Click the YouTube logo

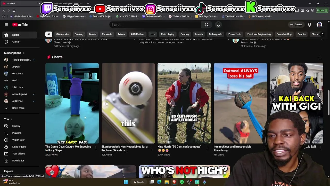20,25
